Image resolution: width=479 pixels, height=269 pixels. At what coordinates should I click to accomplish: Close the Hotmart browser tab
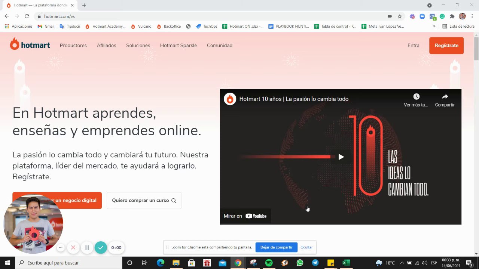72,5
